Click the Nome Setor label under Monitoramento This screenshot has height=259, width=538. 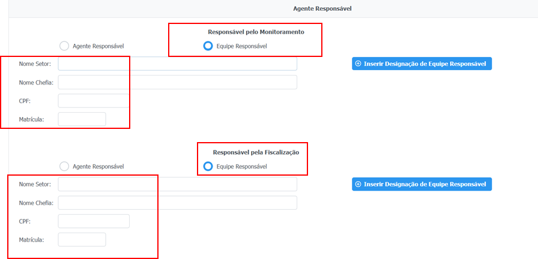[35, 64]
